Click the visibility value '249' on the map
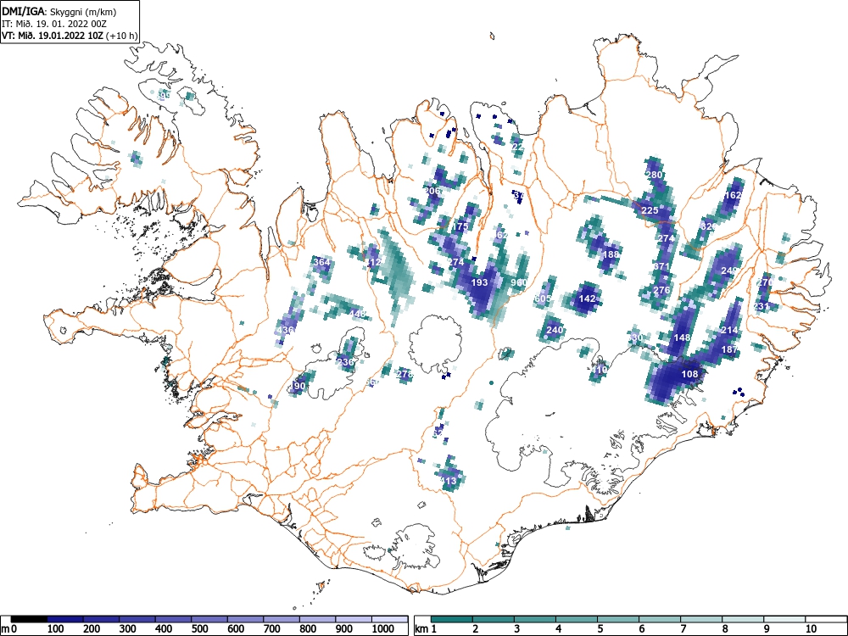The height and width of the screenshot is (636, 848). pos(729,271)
